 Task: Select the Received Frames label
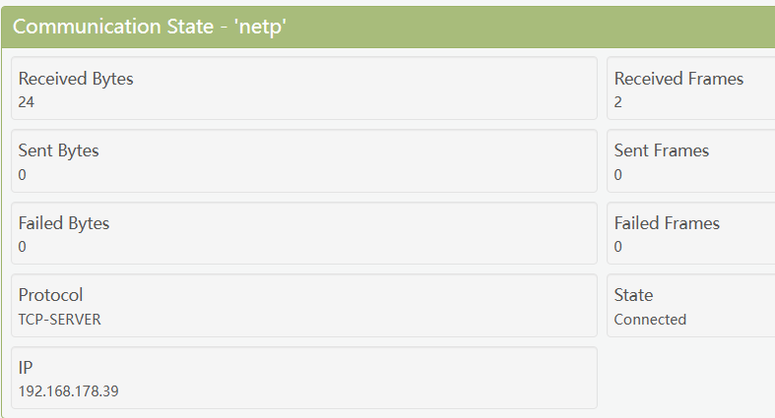(x=678, y=79)
